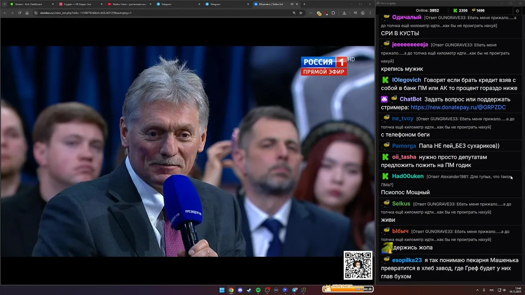Click the Online: 3852 counter
Viewport: 525px width, 295px height.
coord(427,11)
